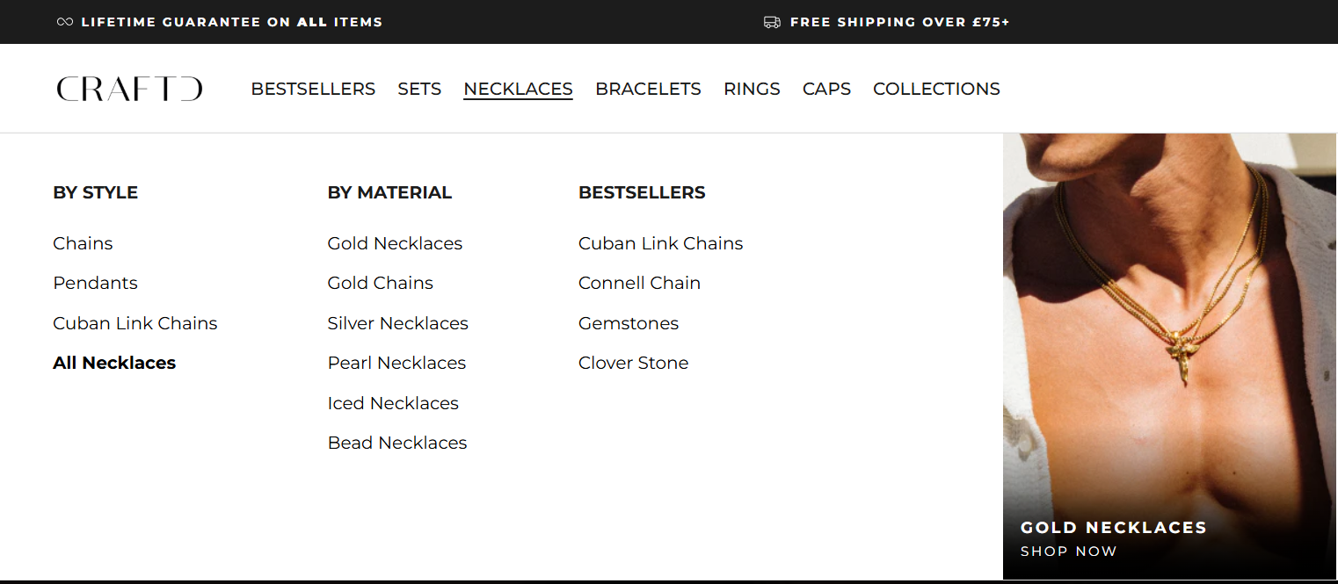1338x584 pixels.
Task: Open Gold Necklaces under By Material
Action: coord(395,243)
